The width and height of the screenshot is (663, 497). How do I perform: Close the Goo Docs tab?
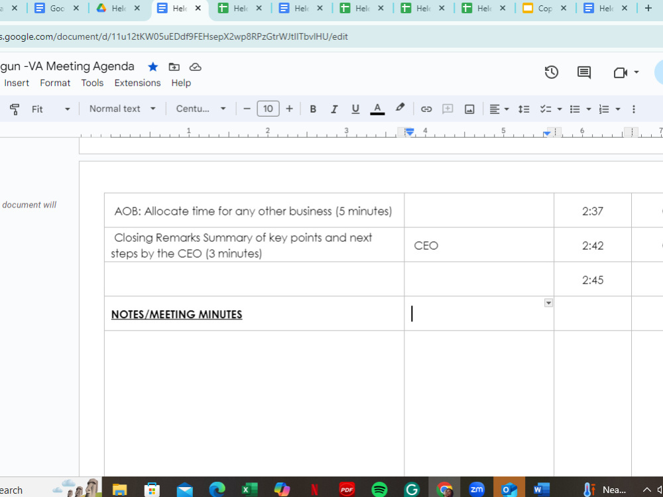(x=76, y=8)
